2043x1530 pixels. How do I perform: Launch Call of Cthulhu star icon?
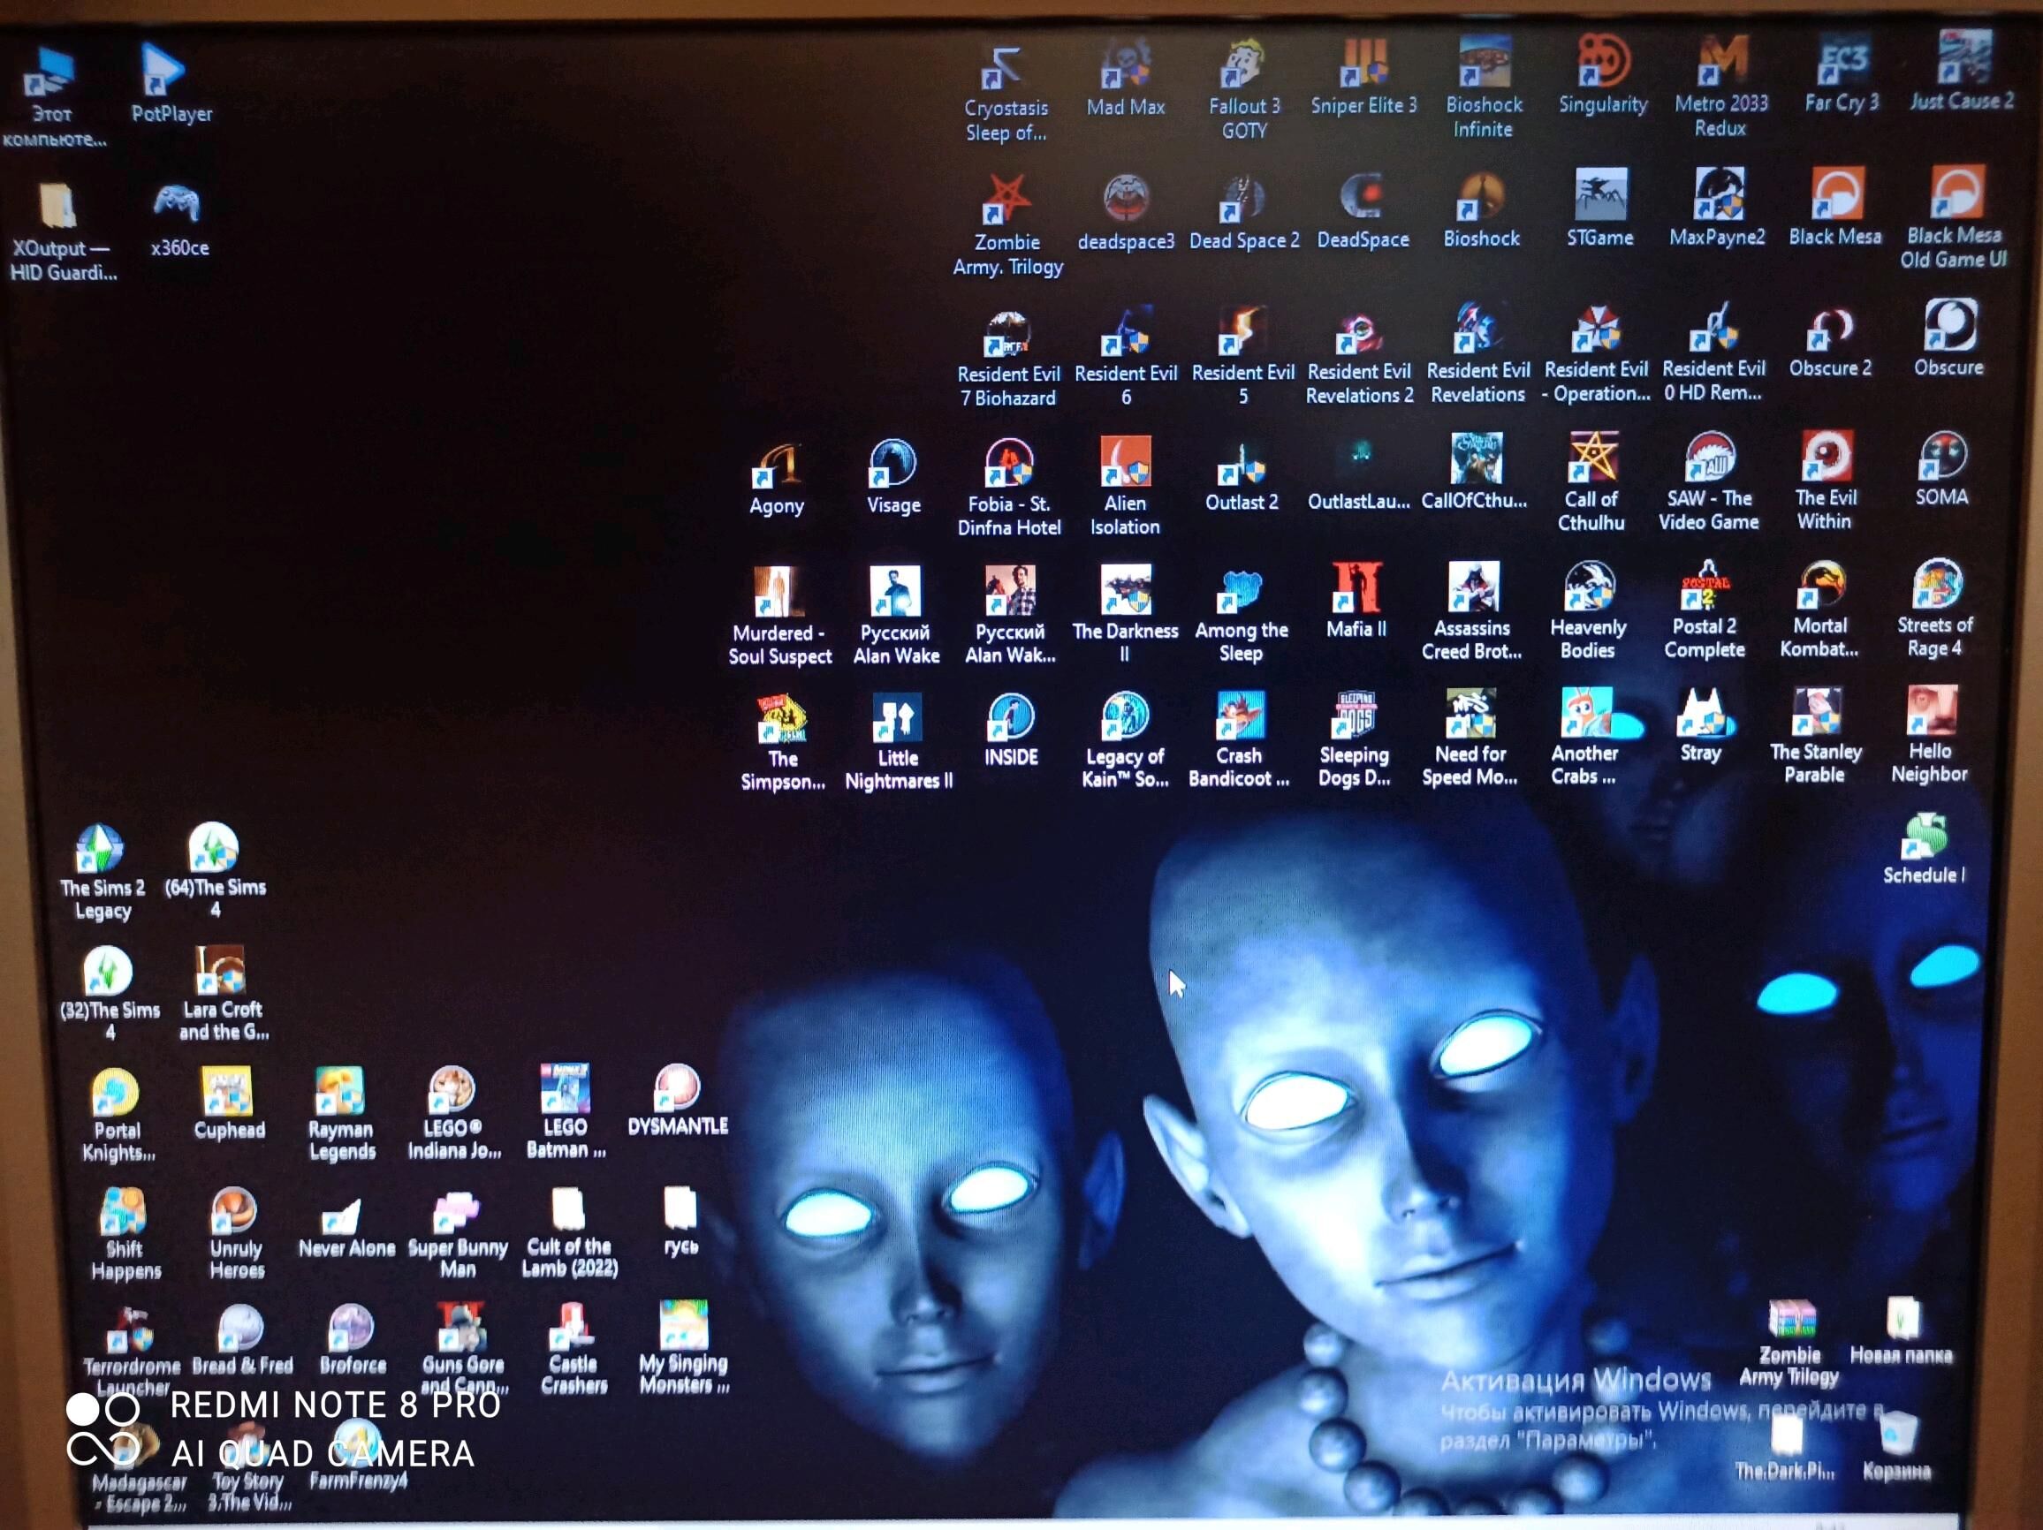[x=1592, y=456]
